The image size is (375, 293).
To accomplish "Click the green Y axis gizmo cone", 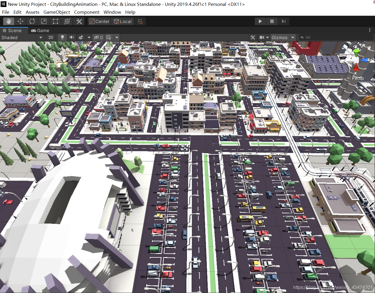I will coord(356,53).
